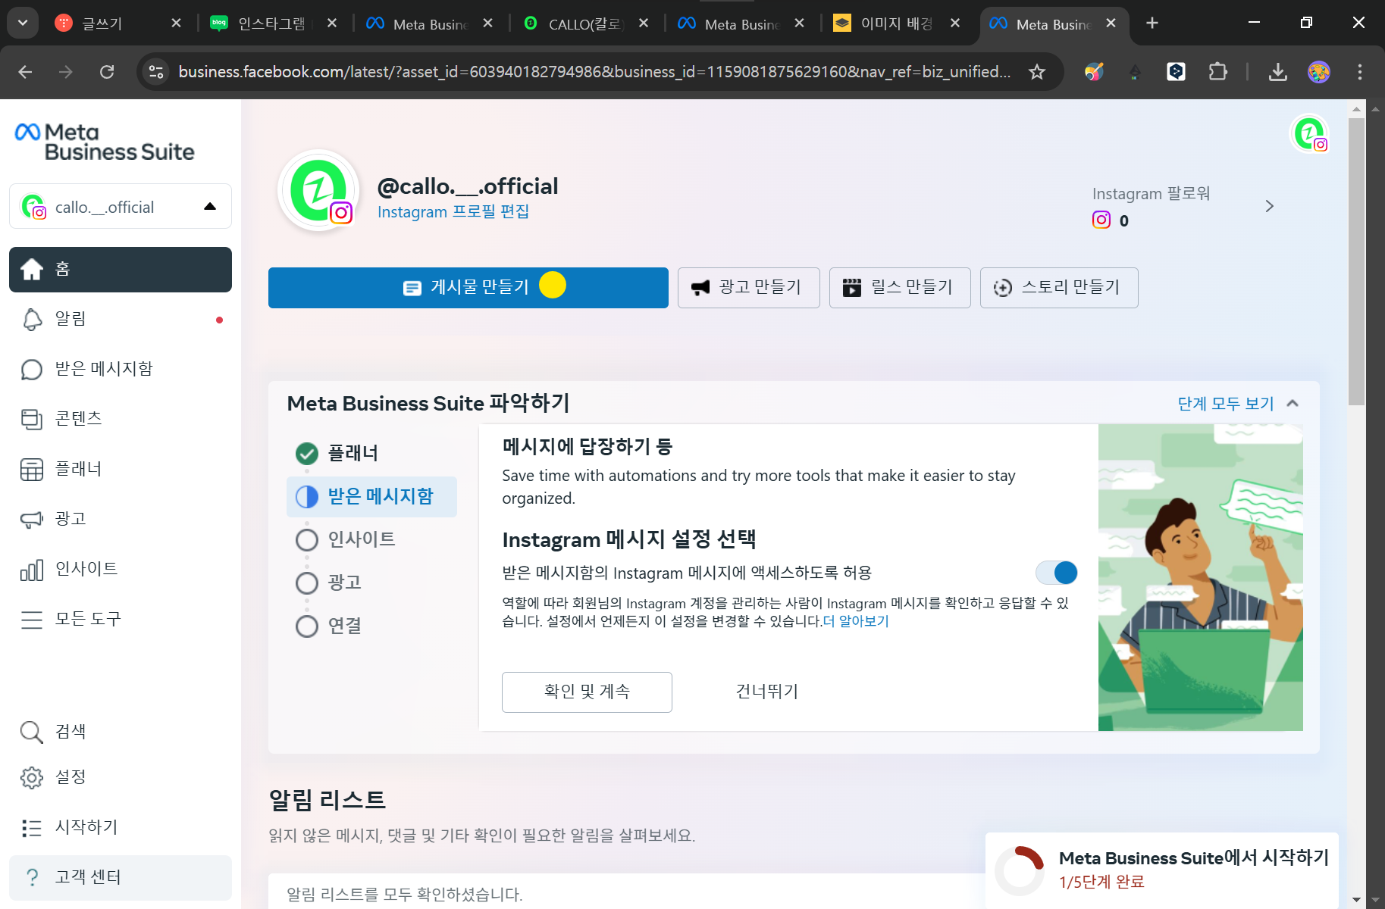Image resolution: width=1385 pixels, height=909 pixels.
Task: Open the callo.__official account dropdown
Action: coord(121,206)
